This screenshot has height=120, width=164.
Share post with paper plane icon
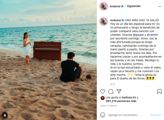[119, 91]
